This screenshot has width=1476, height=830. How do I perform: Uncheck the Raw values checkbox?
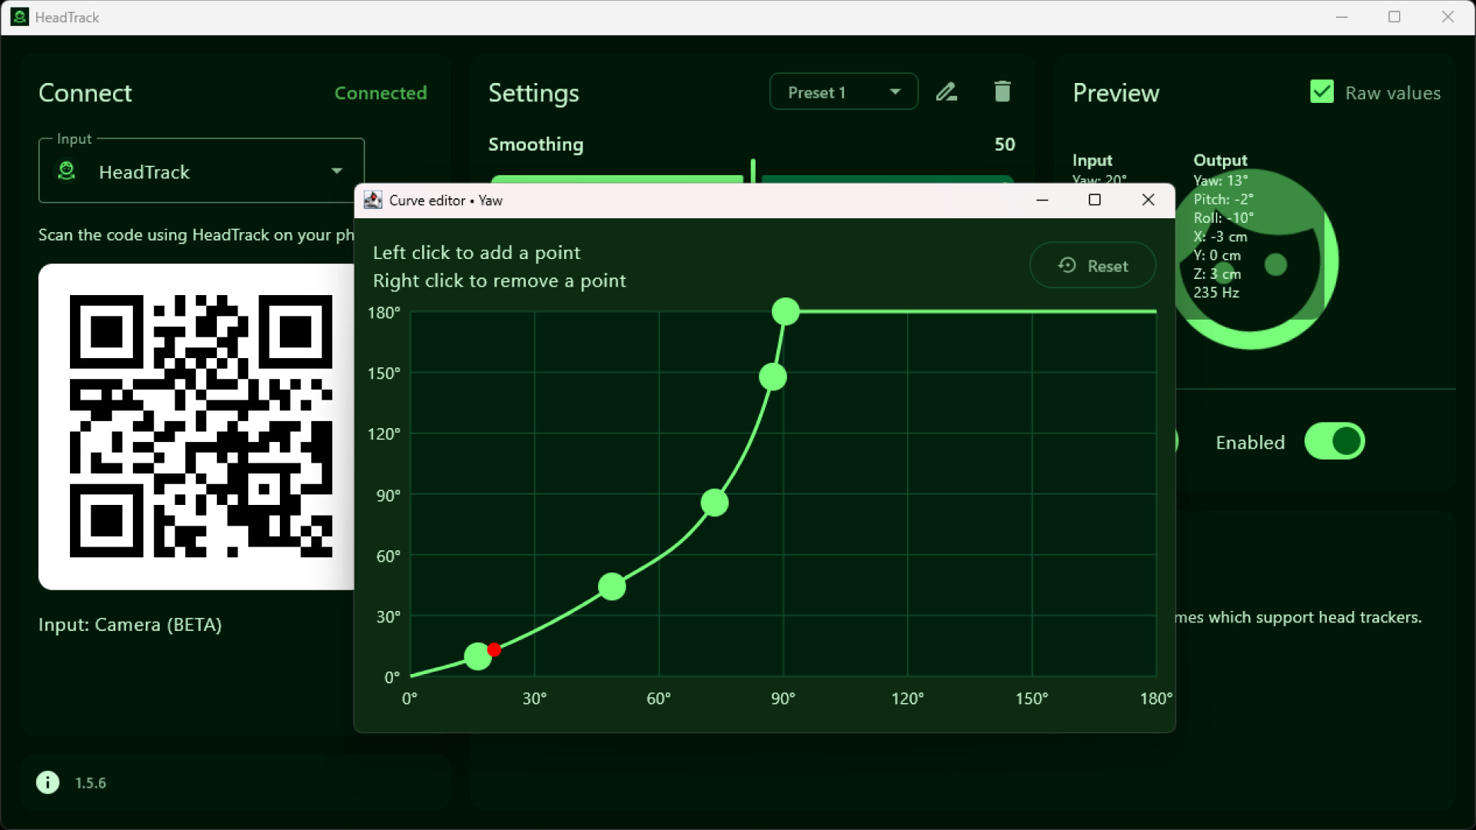click(x=1321, y=92)
